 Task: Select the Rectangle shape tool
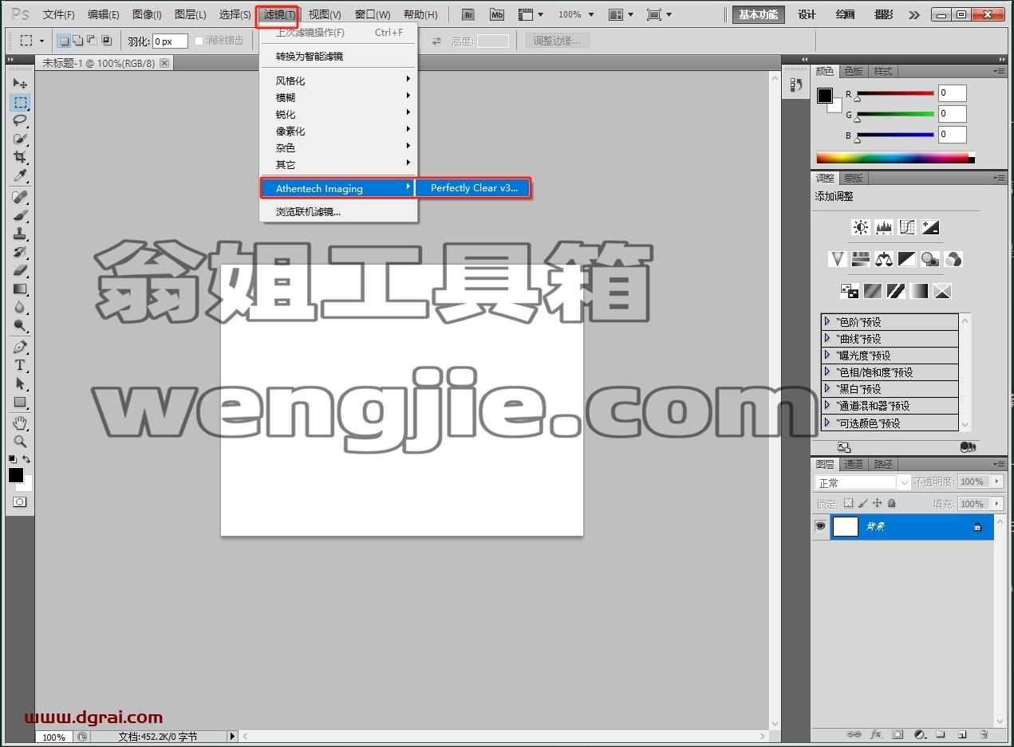(20, 402)
